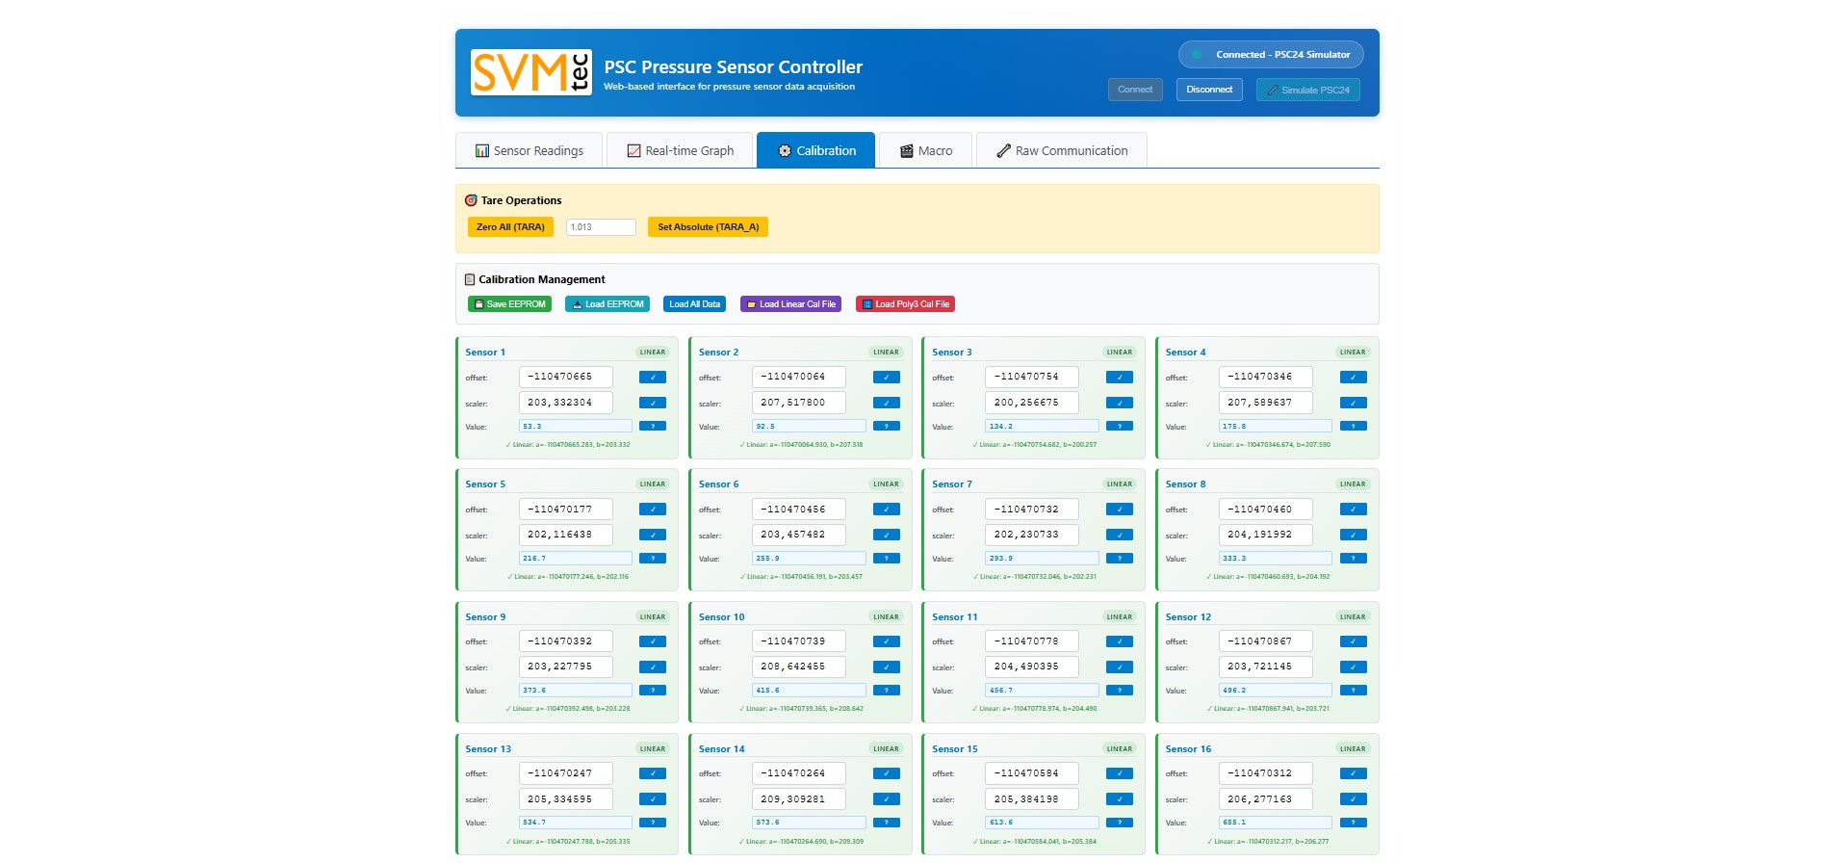Go to the Raw Communication tab
This screenshot has height=863, width=1834.
[1061, 151]
